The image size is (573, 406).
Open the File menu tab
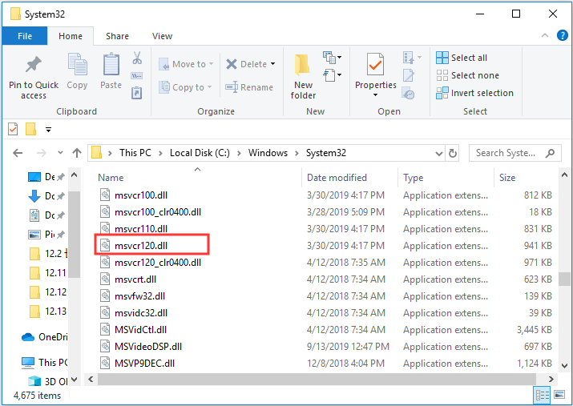click(25, 36)
